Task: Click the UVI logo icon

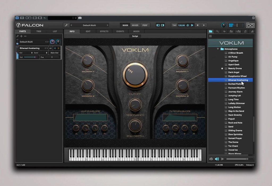Action: (x=250, y=25)
